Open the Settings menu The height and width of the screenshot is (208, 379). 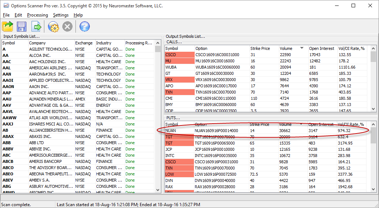[x=61, y=15]
